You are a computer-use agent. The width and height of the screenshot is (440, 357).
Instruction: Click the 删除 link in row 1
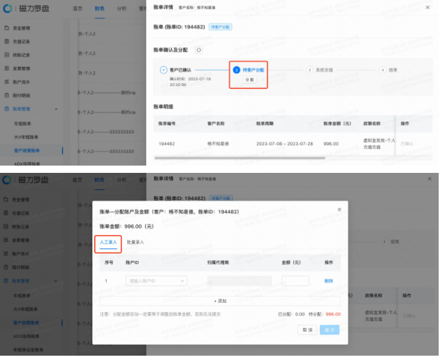point(328,281)
